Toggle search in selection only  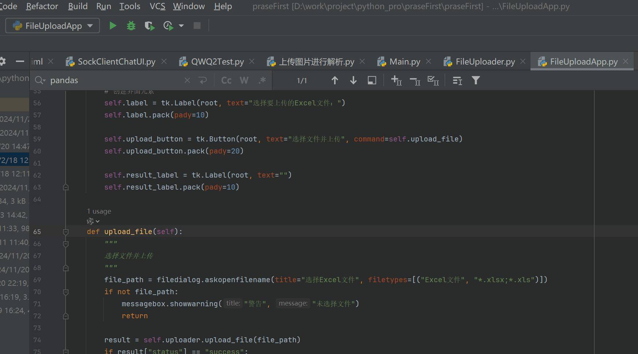372,81
